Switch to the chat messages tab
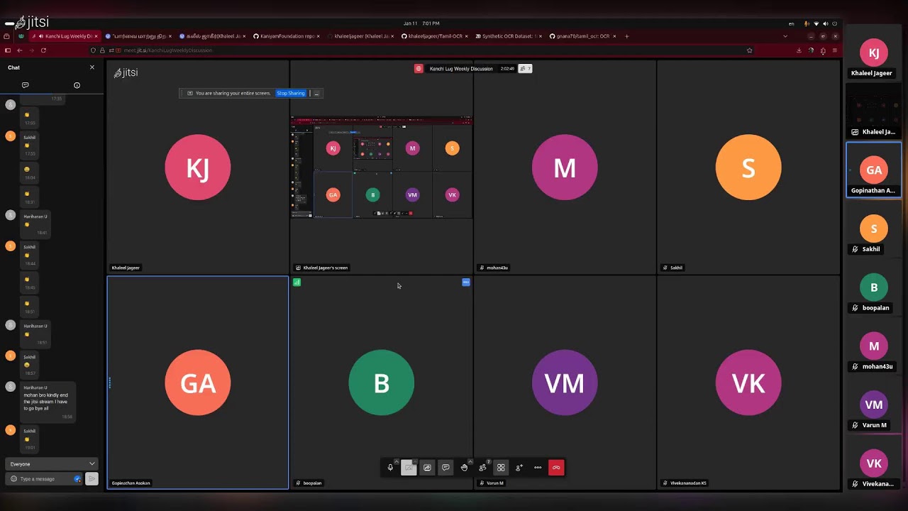The height and width of the screenshot is (511, 908). (x=25, y=85)
